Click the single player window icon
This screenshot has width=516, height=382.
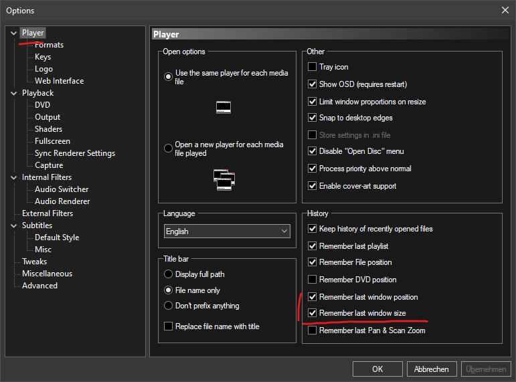coord(224,107)
